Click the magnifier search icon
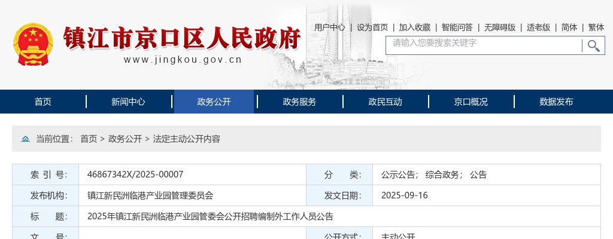The width and height of the screenshot is (613, 239). point(593,46)
